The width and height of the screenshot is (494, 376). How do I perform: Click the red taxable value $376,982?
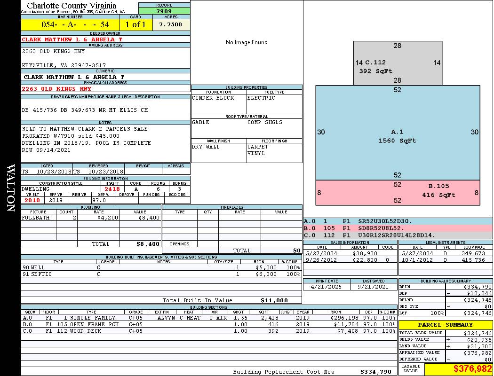click(472, 369)
